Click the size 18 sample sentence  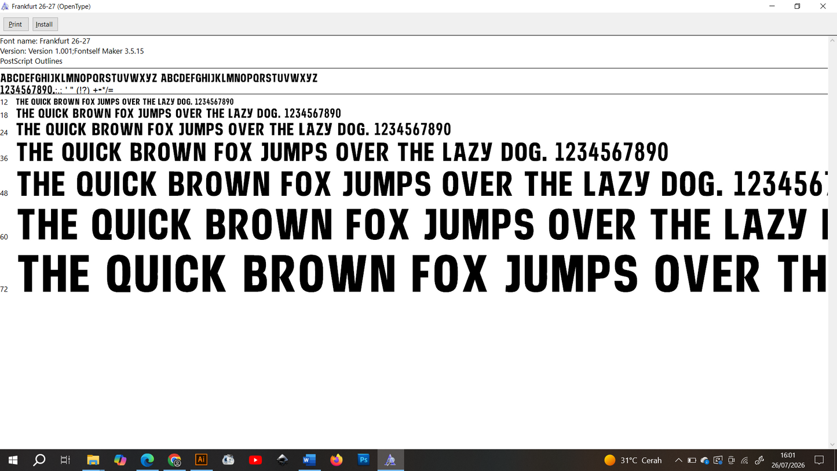pos(178,114)
